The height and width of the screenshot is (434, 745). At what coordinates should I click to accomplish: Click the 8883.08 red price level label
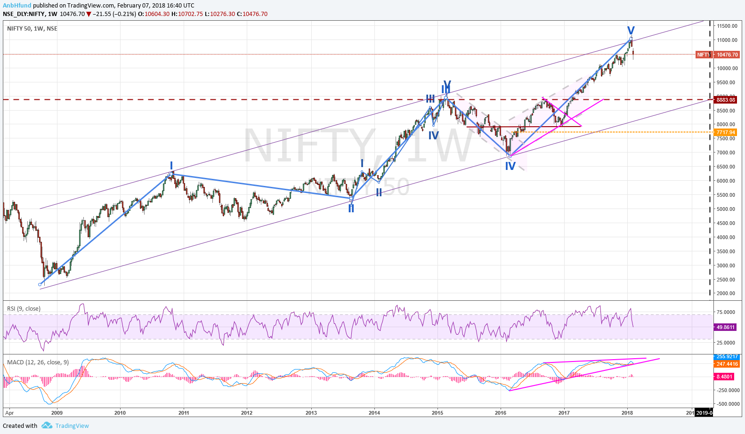[726, 100]
